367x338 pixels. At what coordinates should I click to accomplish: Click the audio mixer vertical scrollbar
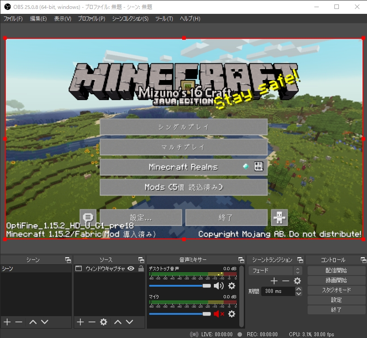click(x=242, y=296)
